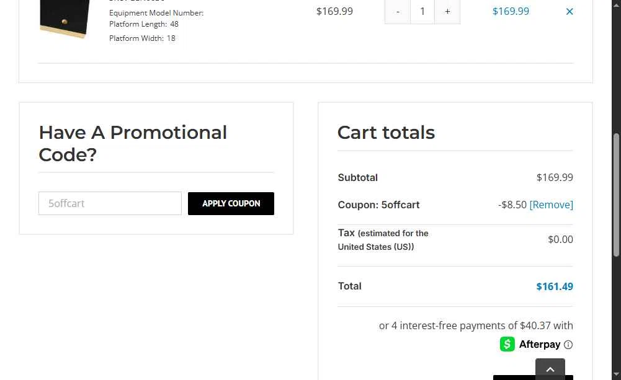Click the back-to-top chevron arrow

click(550, 369)
